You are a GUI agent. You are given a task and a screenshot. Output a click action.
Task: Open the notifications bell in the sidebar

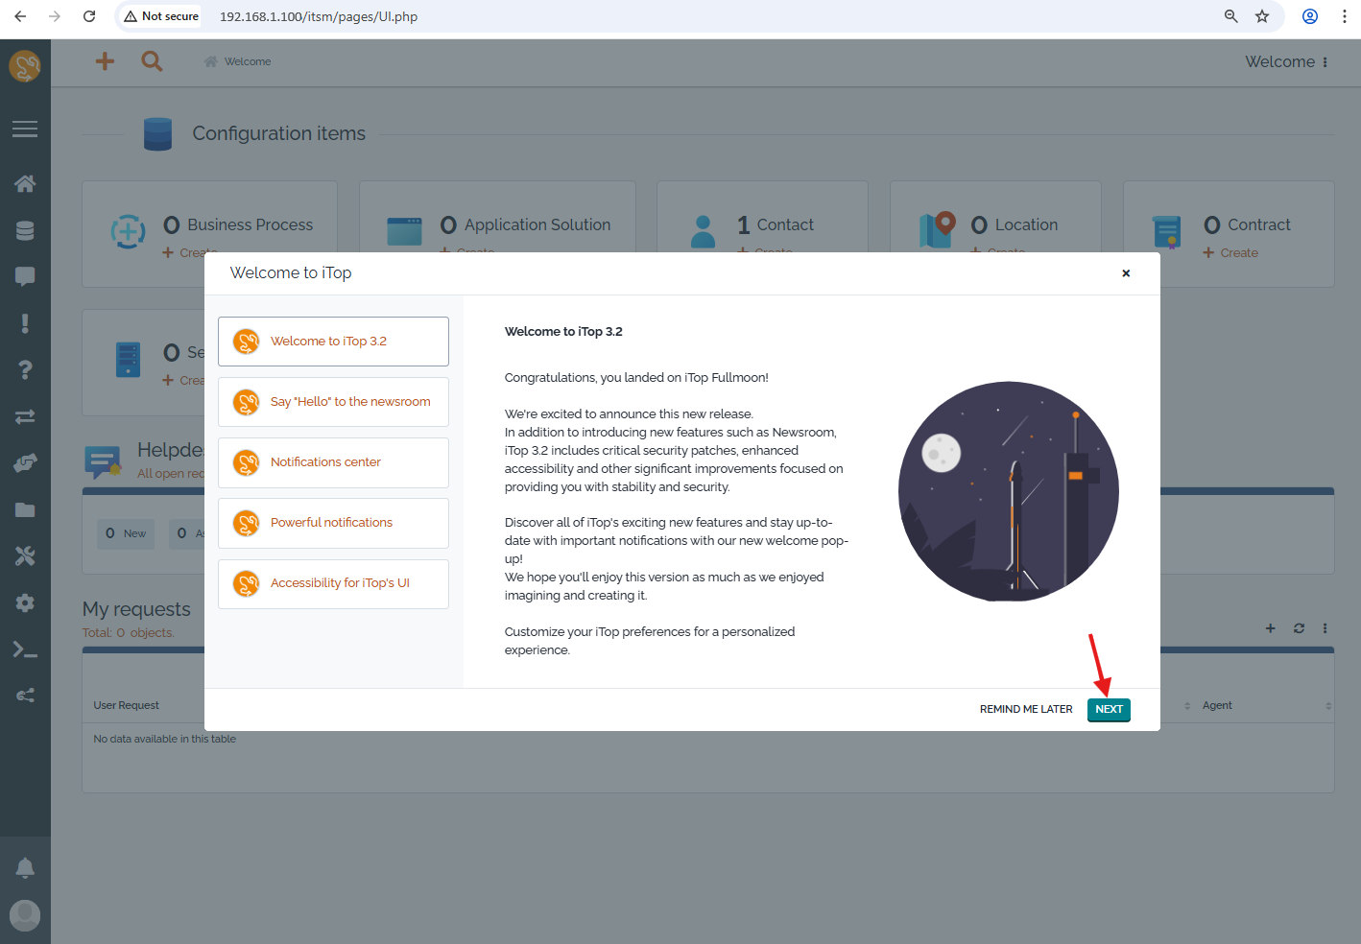click(x=25, y=868)
